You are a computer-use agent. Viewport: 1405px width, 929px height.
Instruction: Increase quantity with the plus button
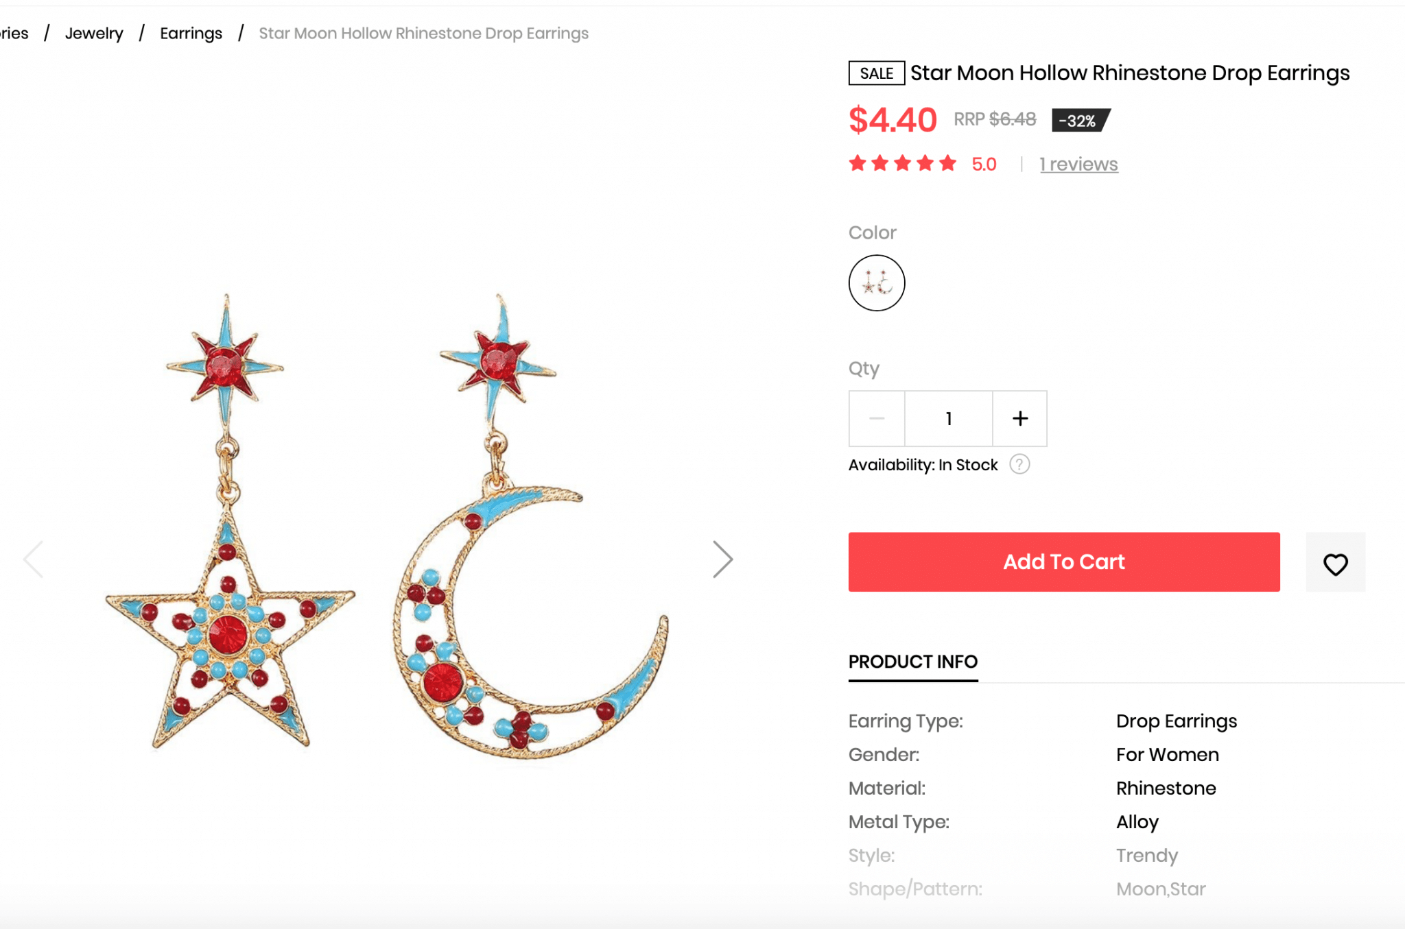pyautogui.click(x=1019, y=418)
